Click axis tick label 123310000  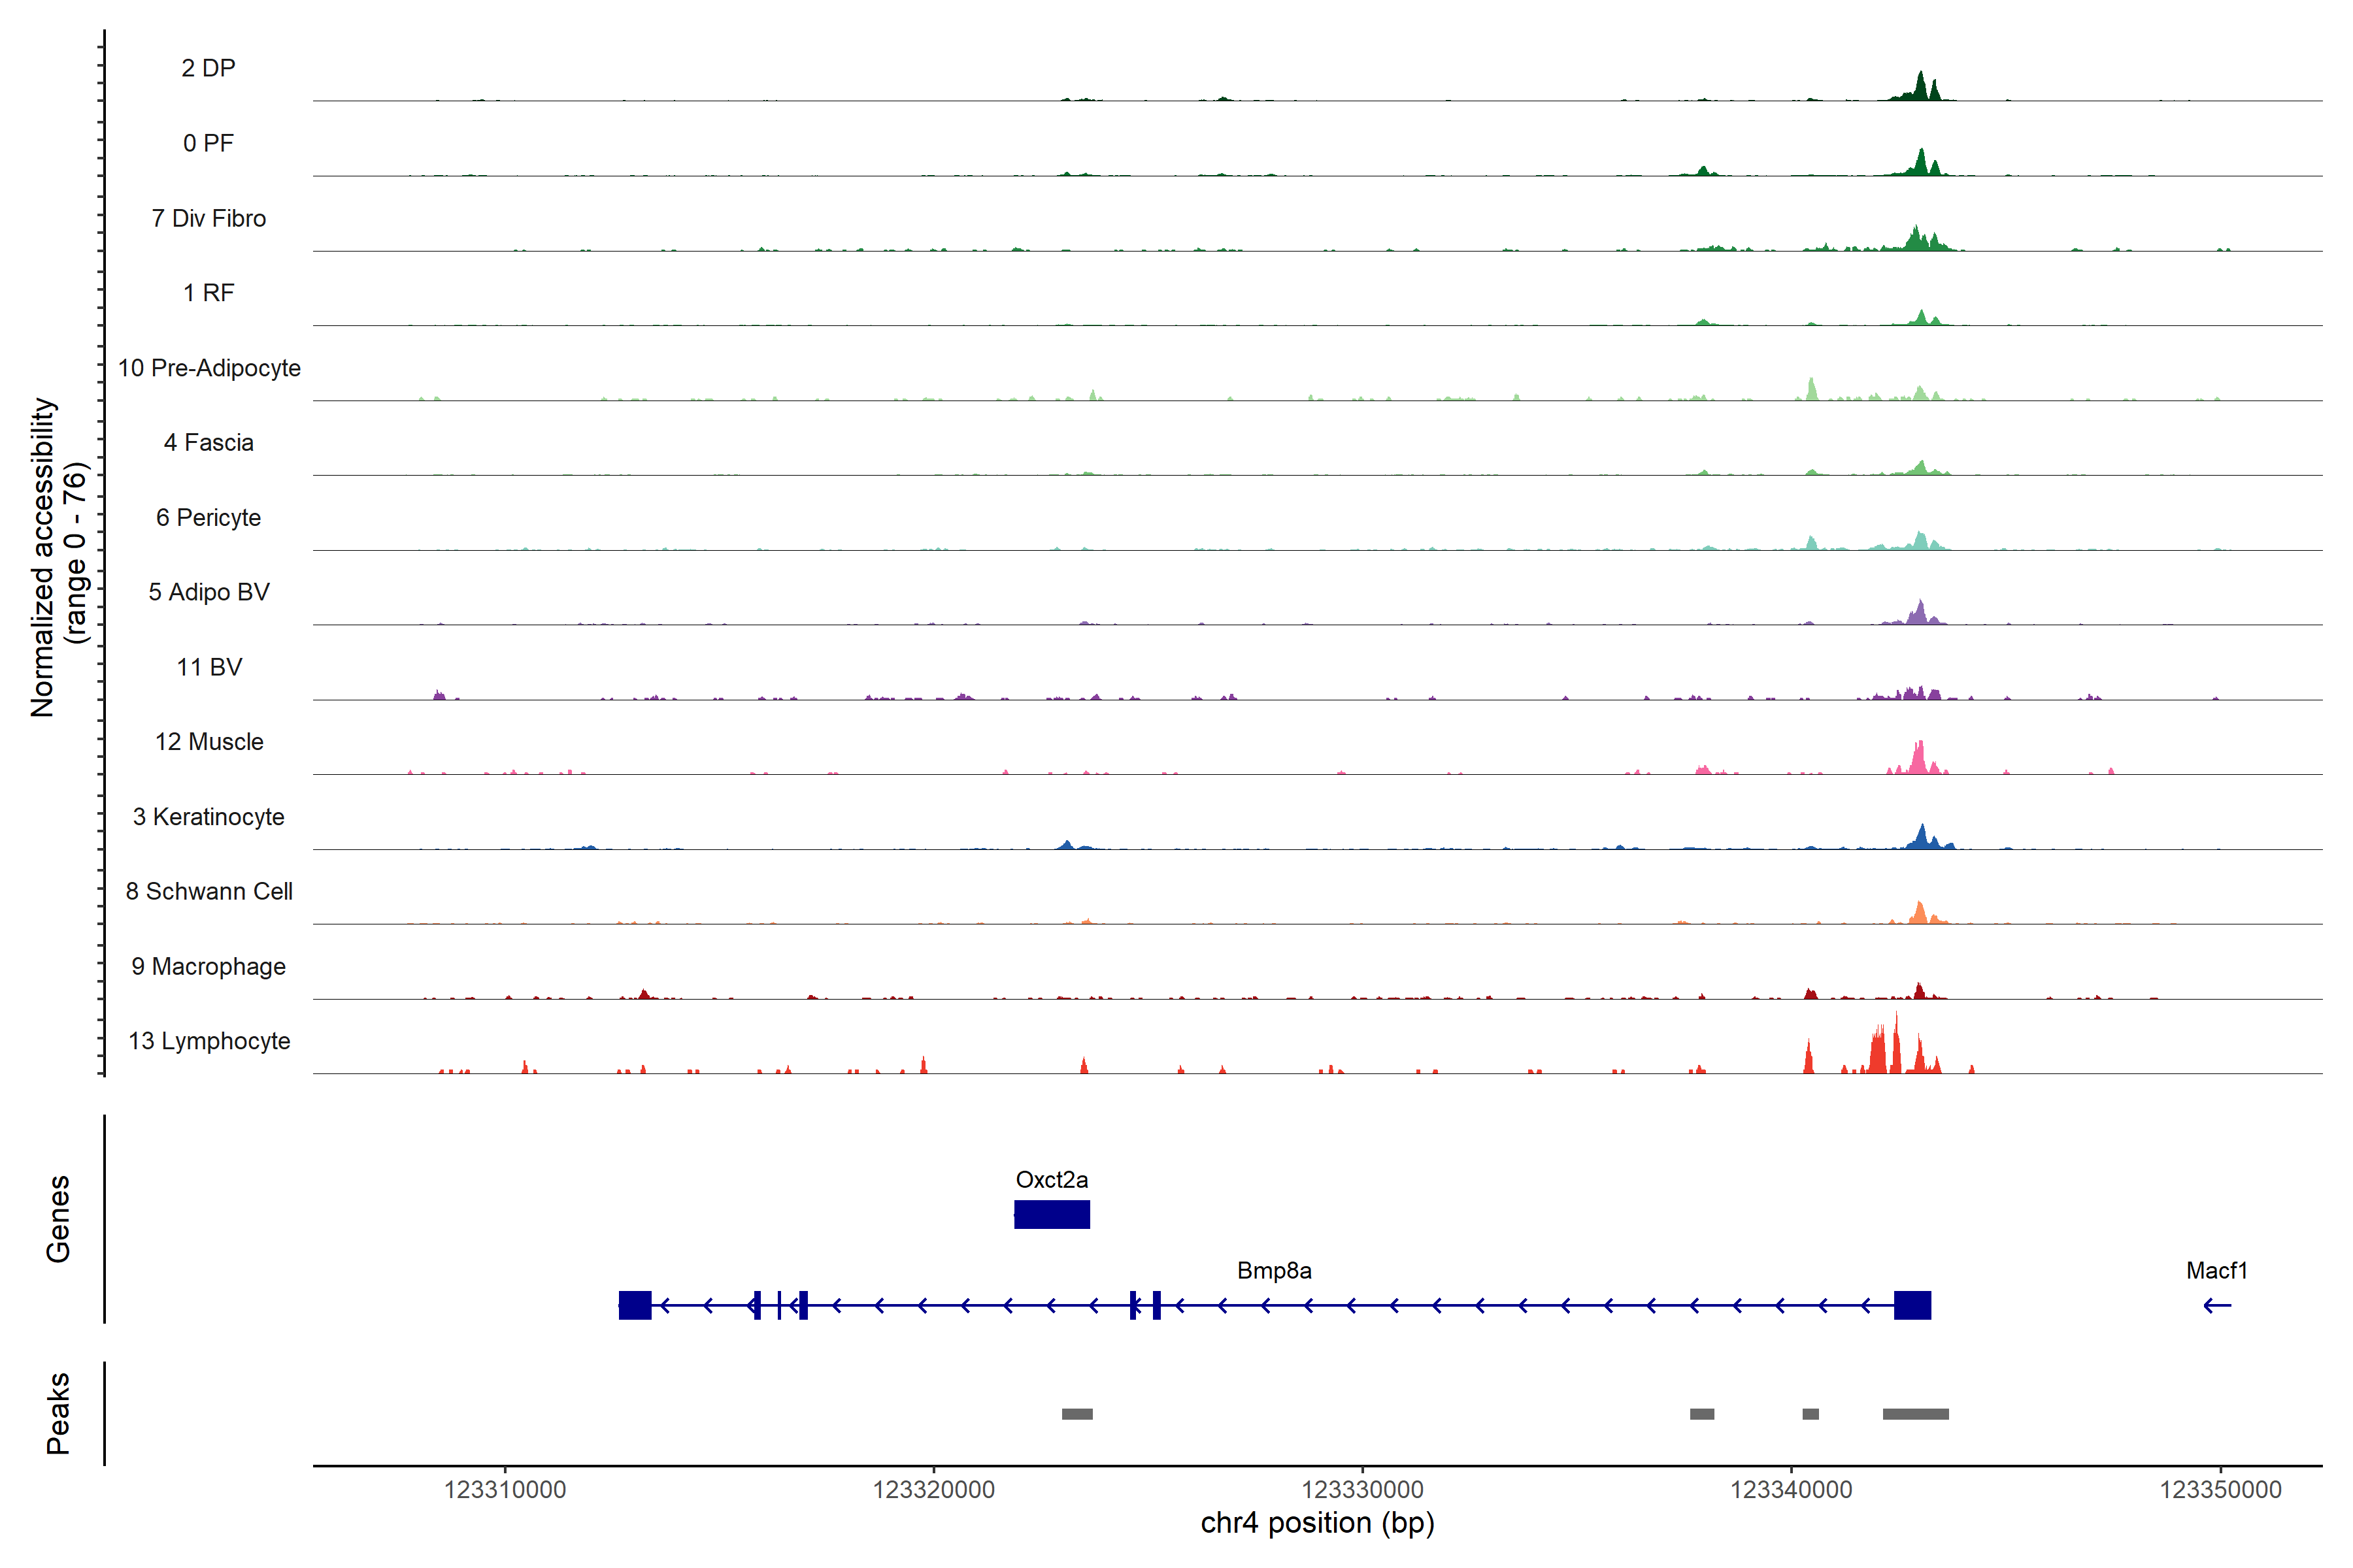[x=504, y=1489]
